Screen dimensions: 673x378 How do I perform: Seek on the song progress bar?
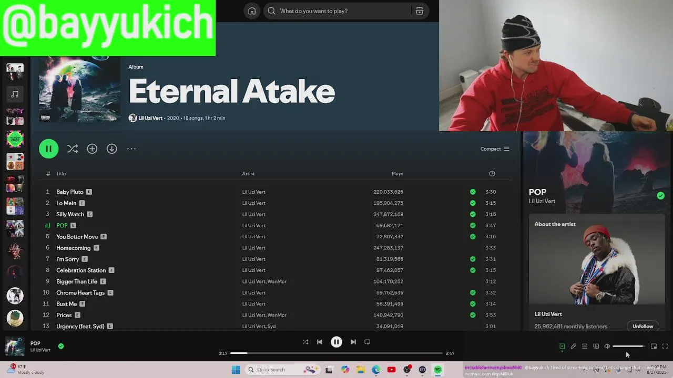pos(336,353)
